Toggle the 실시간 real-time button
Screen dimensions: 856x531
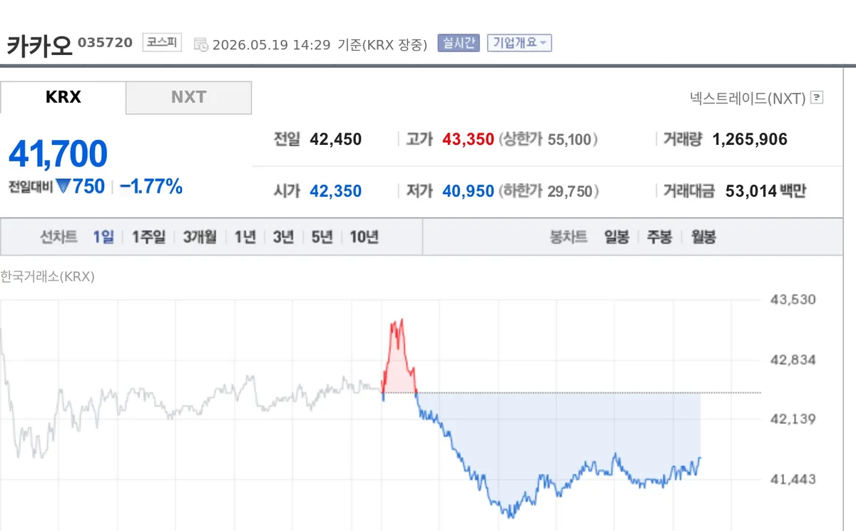coord(460,43)
